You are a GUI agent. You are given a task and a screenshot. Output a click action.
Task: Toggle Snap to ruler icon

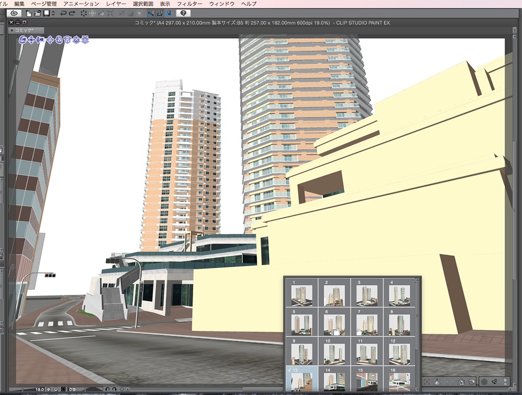click(x=151, y=14)
